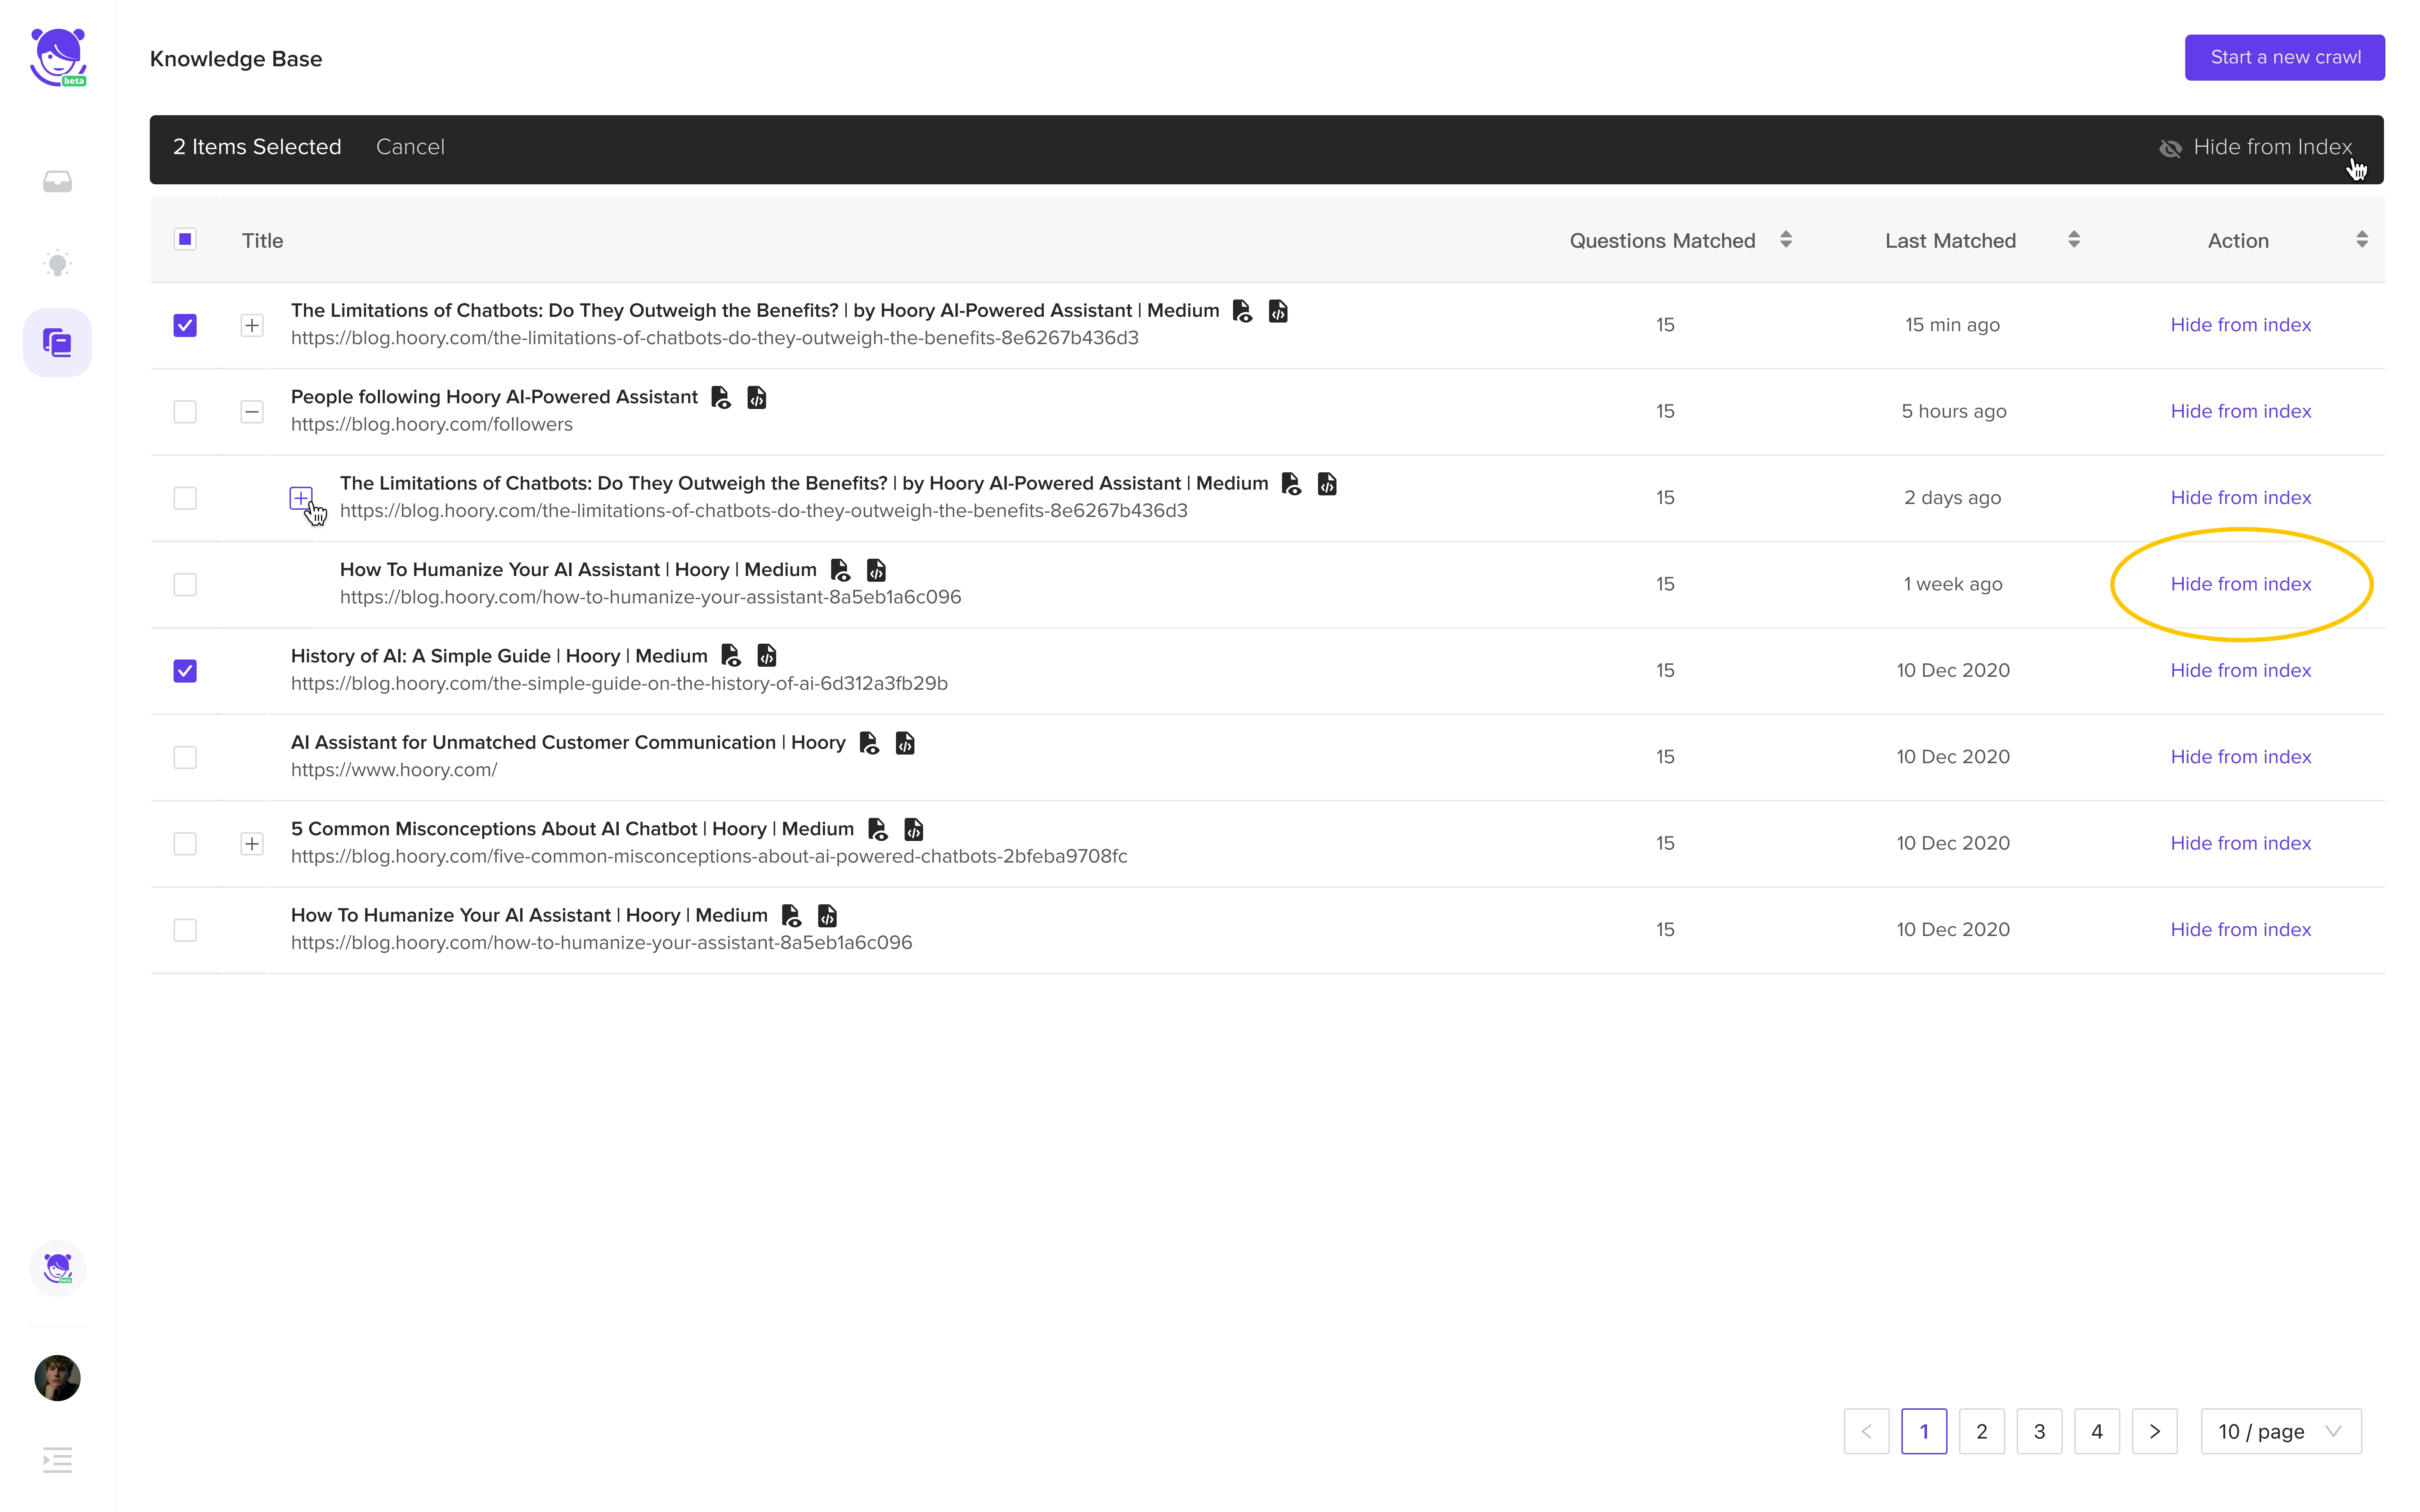Screen dimensions: 2420x1512
Task: Click the Hoory beta logo in the sidebar
Action: [58, 57]
